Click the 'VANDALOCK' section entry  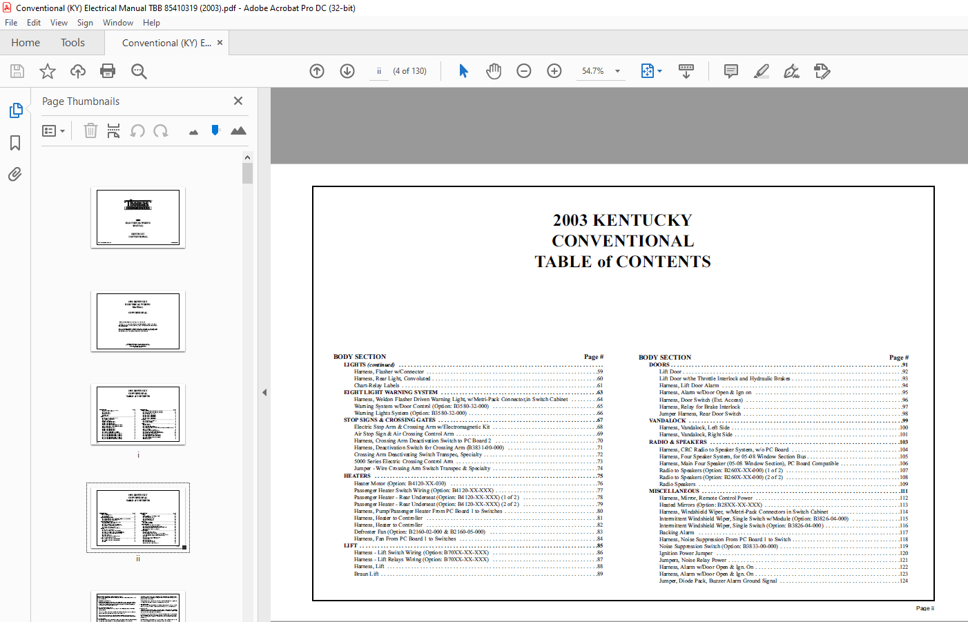coord(667,420)
